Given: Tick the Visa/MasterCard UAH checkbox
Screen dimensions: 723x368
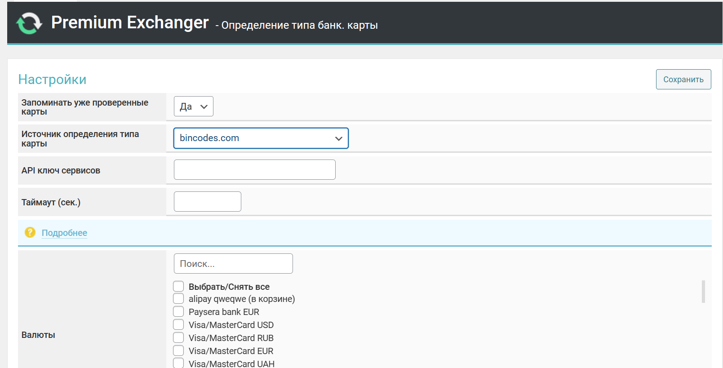Looking at the screenshot, I should coord(178,363).
